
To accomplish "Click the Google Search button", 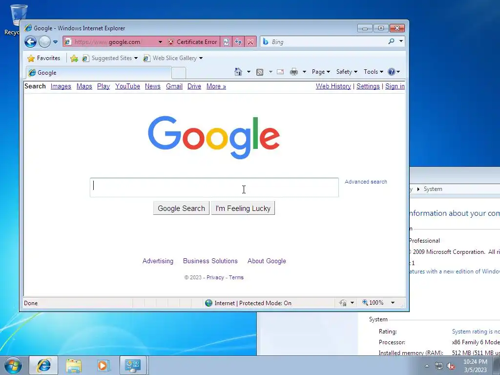I will [181, 208].
